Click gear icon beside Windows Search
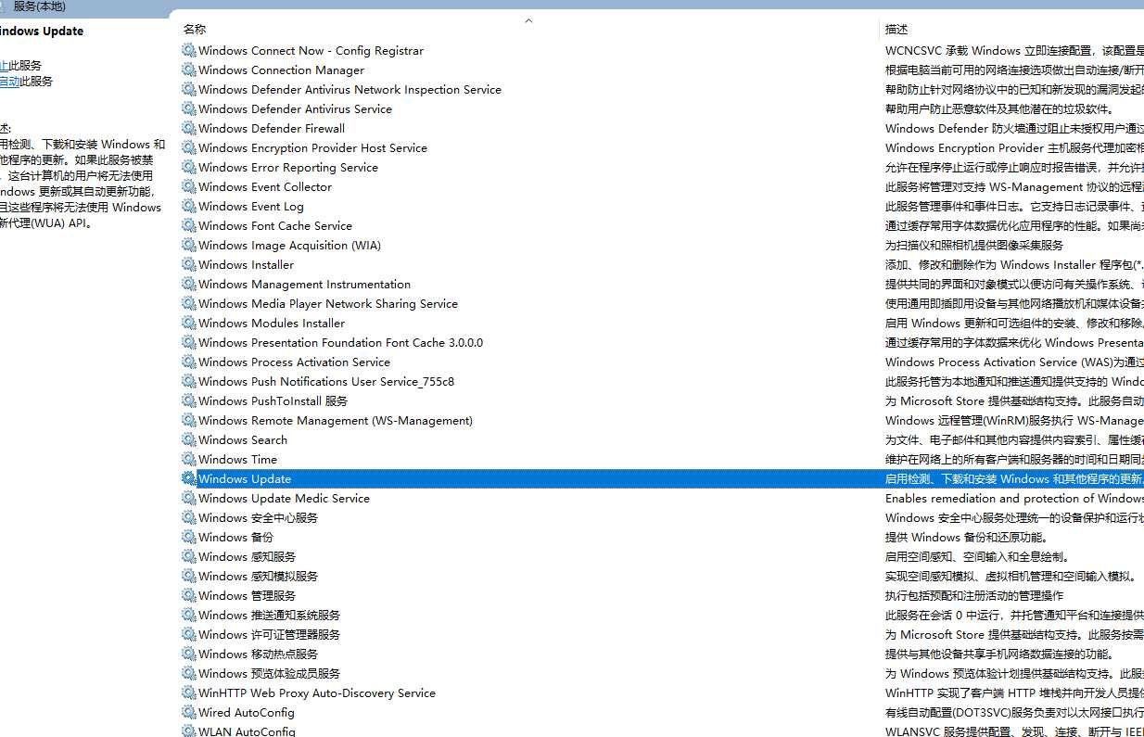 (189, 440)
